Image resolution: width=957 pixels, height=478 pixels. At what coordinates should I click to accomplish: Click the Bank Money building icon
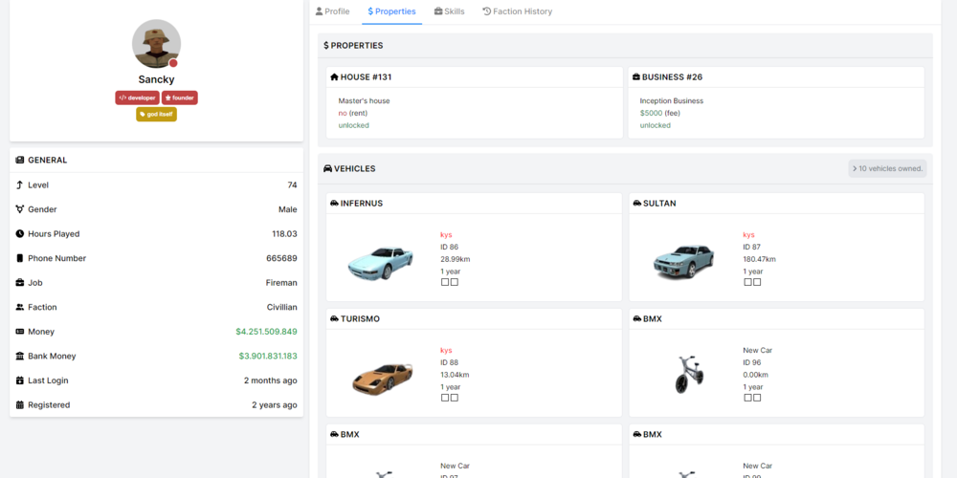tap(19, 356)
